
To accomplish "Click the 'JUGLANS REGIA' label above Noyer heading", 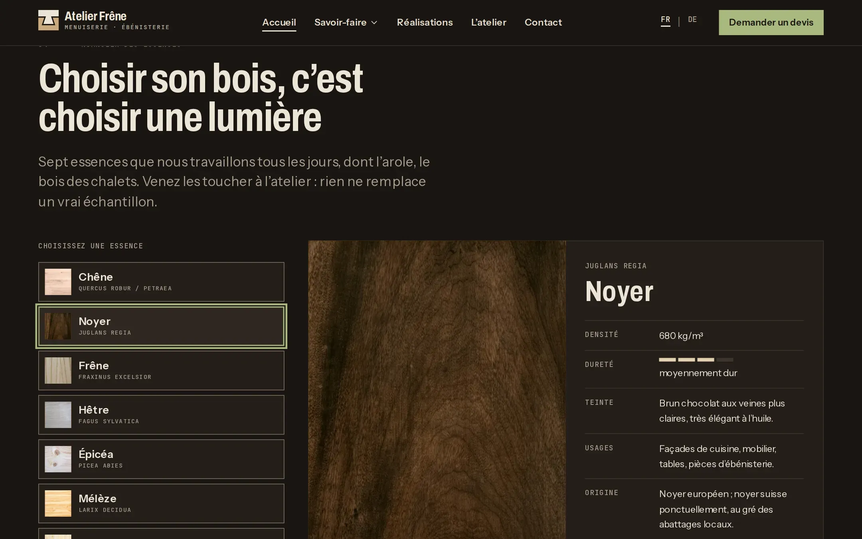I will (616, 266).
